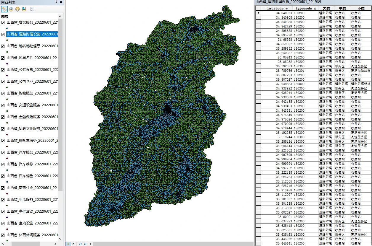Click latitude cell 34.65938

tap(277, 40)
